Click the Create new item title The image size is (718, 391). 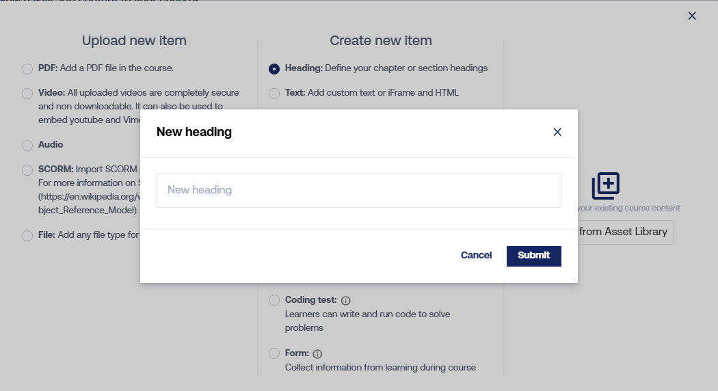pyautogui.click(x=381, y=41)
